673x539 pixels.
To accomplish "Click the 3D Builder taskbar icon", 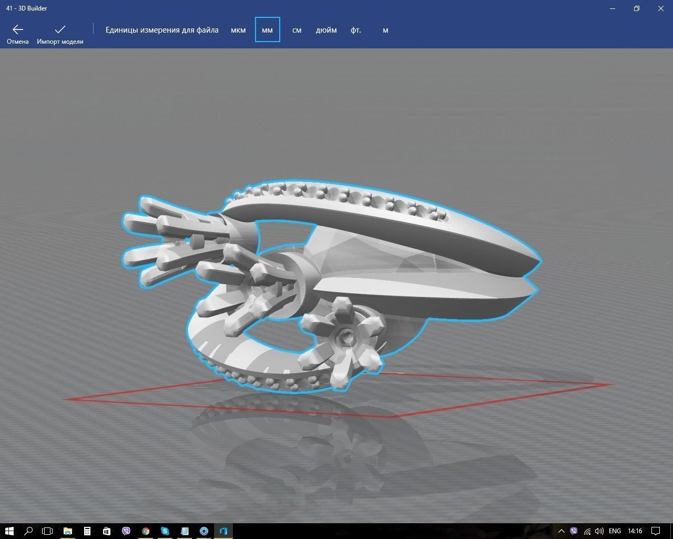I will pos(223,531).
